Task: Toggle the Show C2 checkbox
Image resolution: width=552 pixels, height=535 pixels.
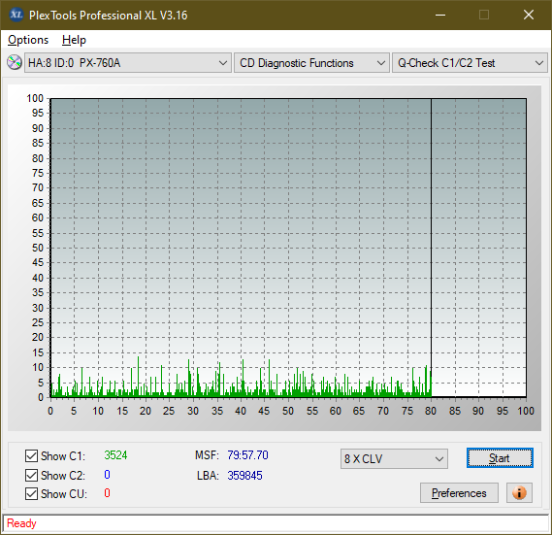Action: coord(31,475)
